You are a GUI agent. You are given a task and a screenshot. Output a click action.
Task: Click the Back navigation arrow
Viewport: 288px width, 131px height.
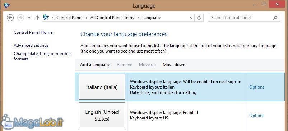10,18
